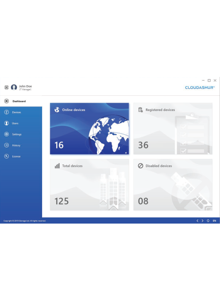Click the total devices count 125

click(x=61, y=201)
